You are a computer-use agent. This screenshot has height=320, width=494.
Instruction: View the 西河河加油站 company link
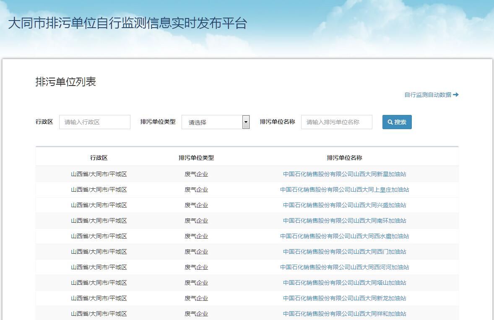click(x=344, y=267)
